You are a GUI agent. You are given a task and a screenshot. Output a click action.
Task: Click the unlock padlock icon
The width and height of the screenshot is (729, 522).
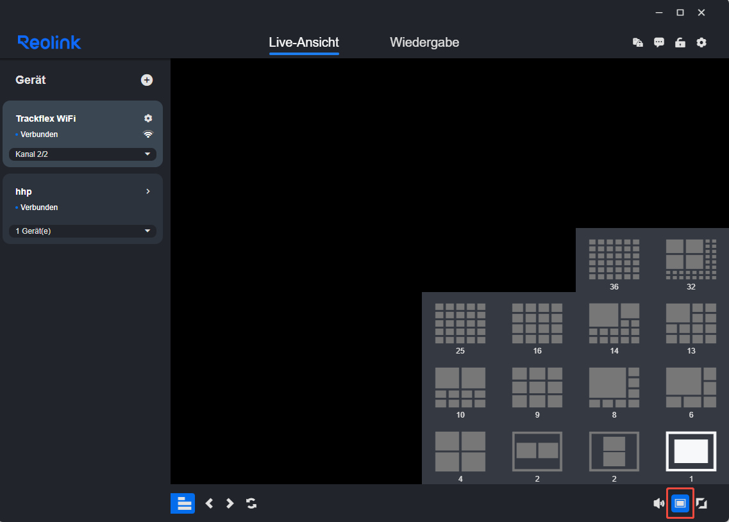coord(680,43)
